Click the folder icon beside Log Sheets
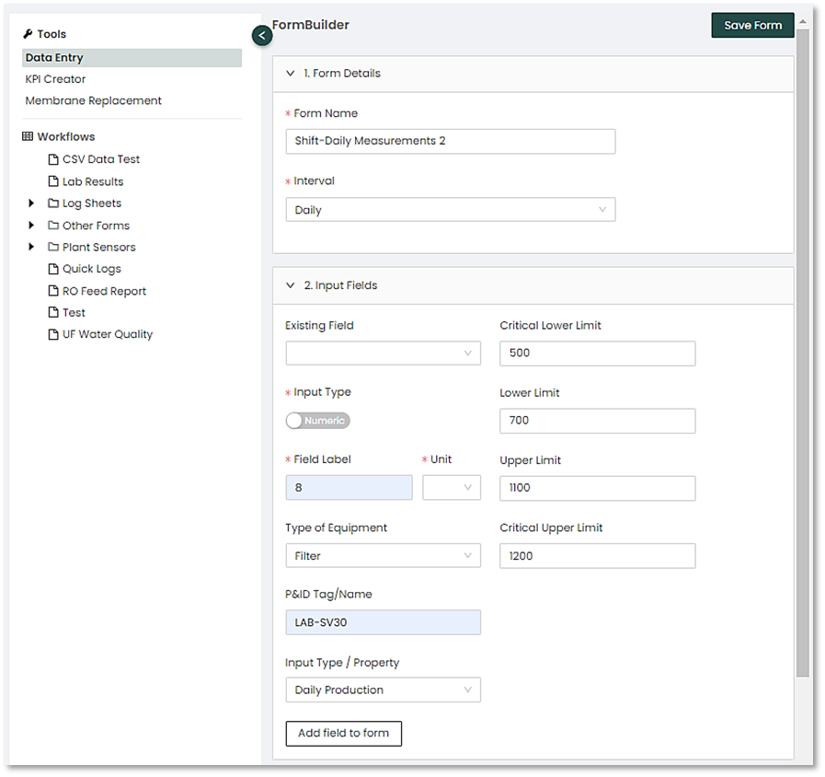 (x=53, y=203)
